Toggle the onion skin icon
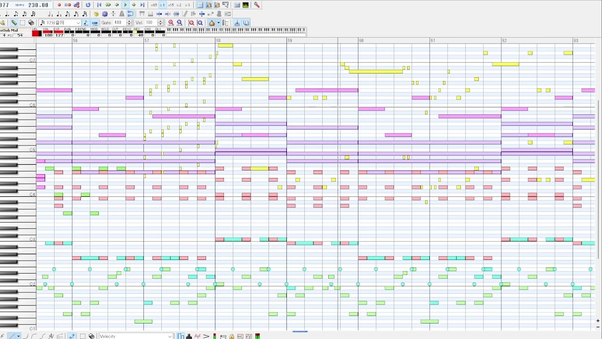The width and height of the screenshot is (602, 339). click(212, 23)
